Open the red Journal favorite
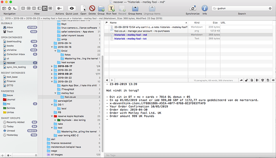Viewport: 276px width, 158px height. pyautogui.click(x=11, y=100)
